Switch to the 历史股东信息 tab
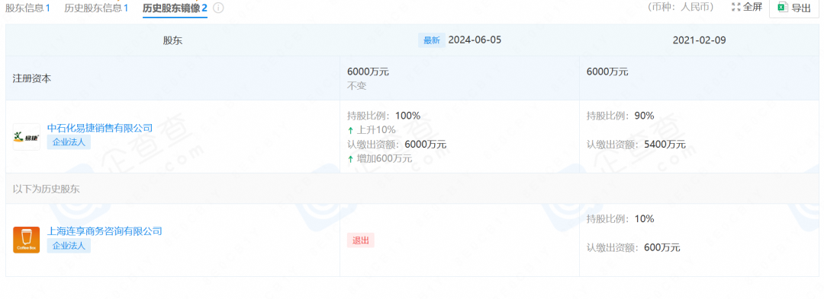 coord(96,8)
